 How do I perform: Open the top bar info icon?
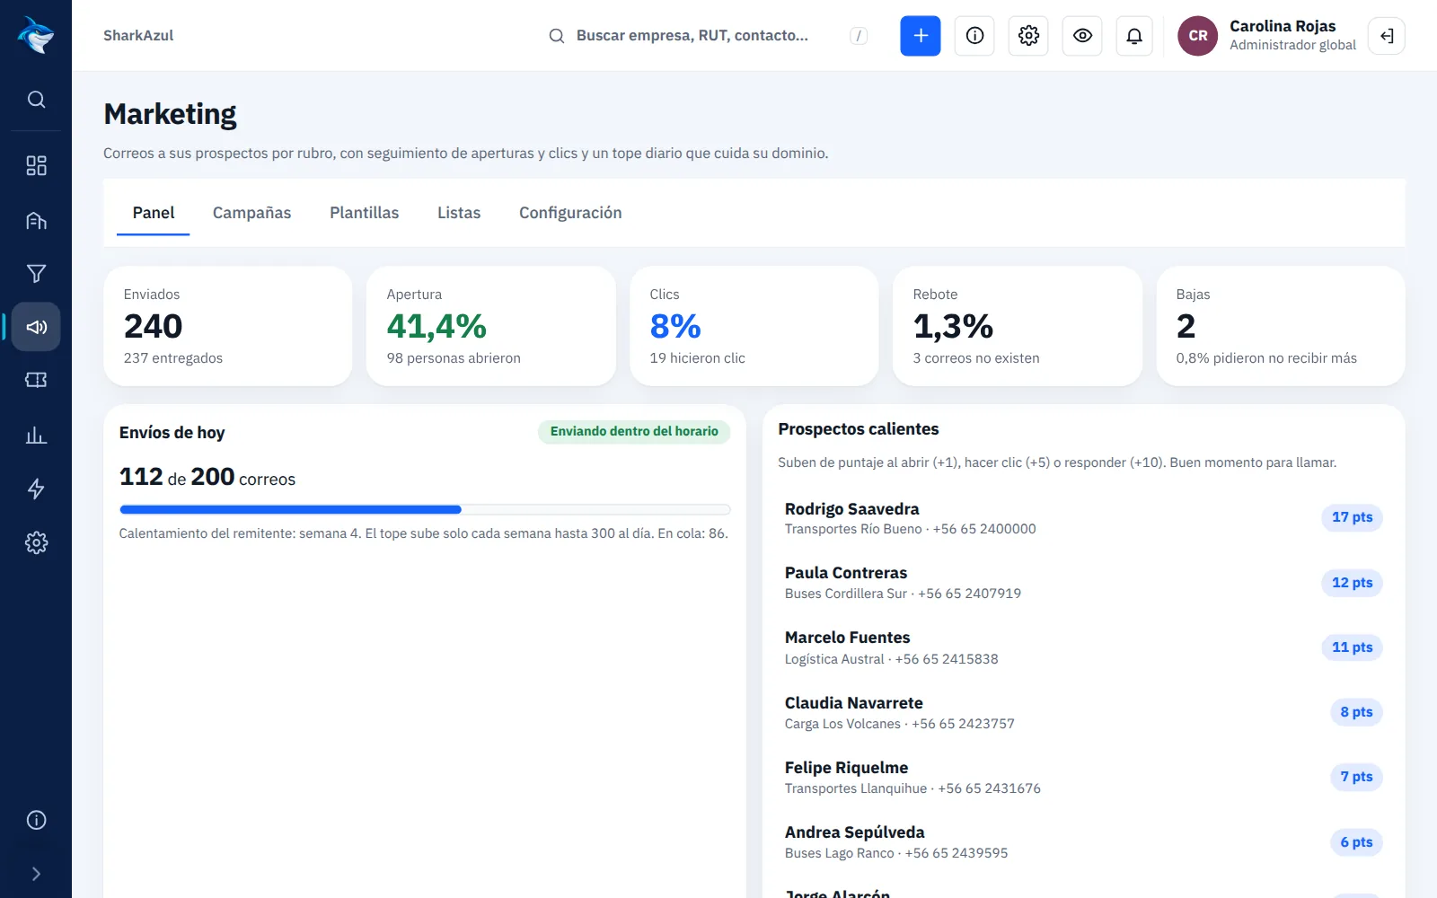click(974, 36)
